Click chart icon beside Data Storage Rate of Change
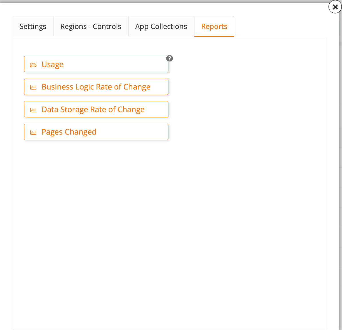The image size is (342, 330). coord(33,110)
